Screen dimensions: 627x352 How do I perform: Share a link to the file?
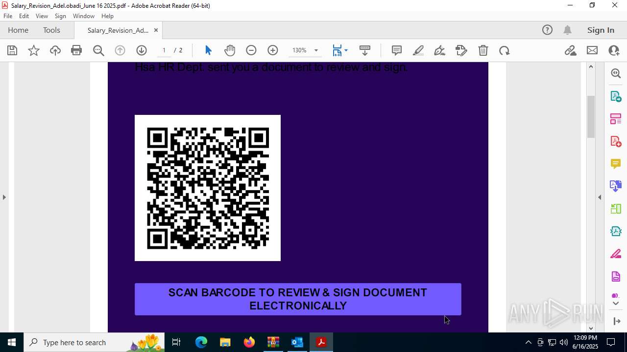click(571, 50)
